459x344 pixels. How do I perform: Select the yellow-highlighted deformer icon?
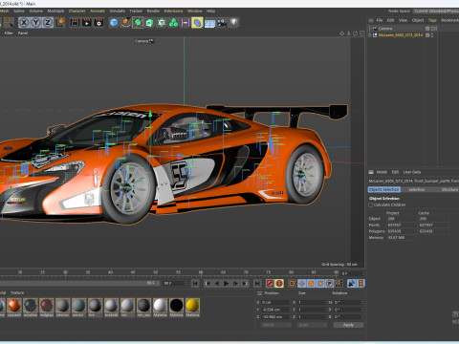coord(197,23)
